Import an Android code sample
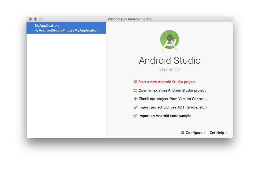 coord(165,116)
